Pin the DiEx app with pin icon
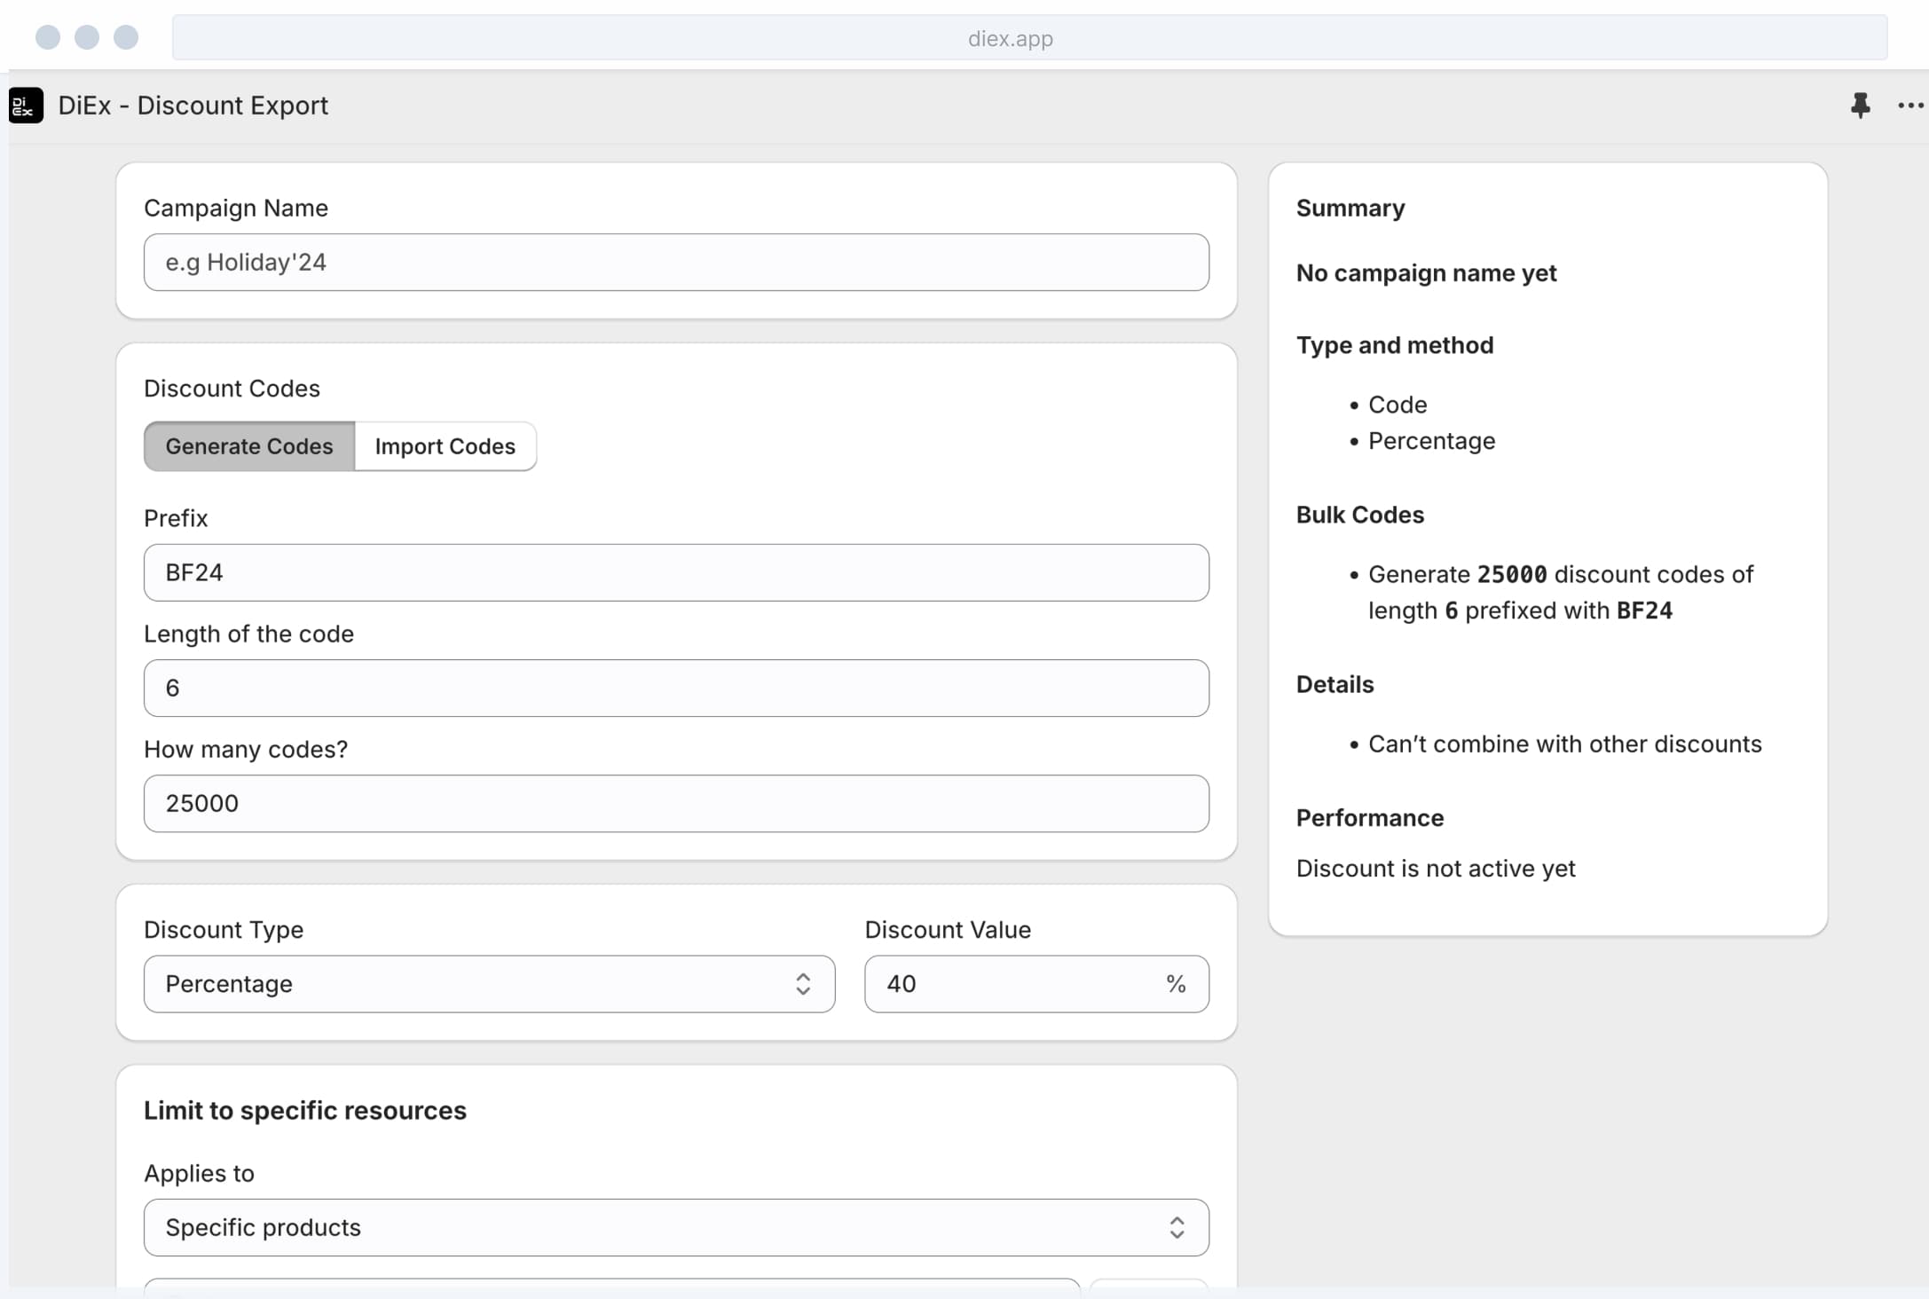 (1860, 106)
